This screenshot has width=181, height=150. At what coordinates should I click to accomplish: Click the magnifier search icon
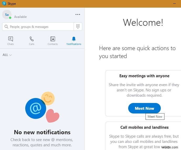pos(6,27)
